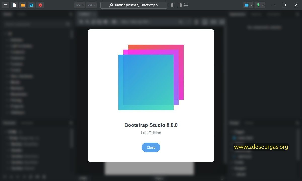Open settings via the red gear icon

tap(40, 5)
